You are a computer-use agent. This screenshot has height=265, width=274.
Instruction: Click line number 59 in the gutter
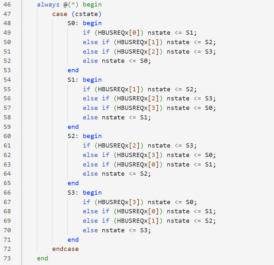[x=7, y=127]
